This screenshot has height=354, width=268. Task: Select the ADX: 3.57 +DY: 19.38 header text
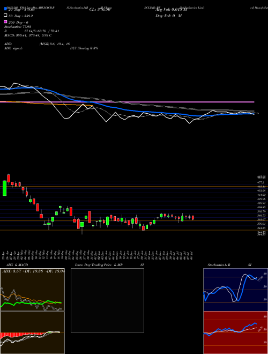[33, 271]
